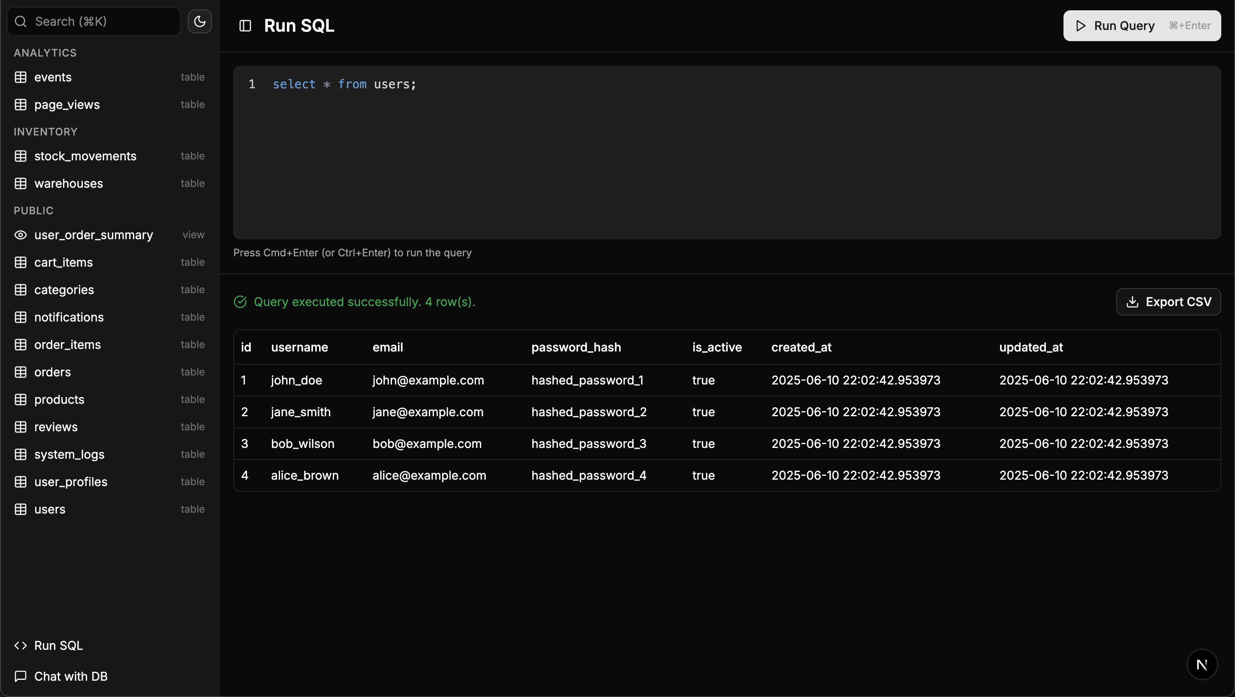The height and width of the screenshot is (697, 1235).
Task: Select the bob_wilson username cell
Action: click(302, 444)
